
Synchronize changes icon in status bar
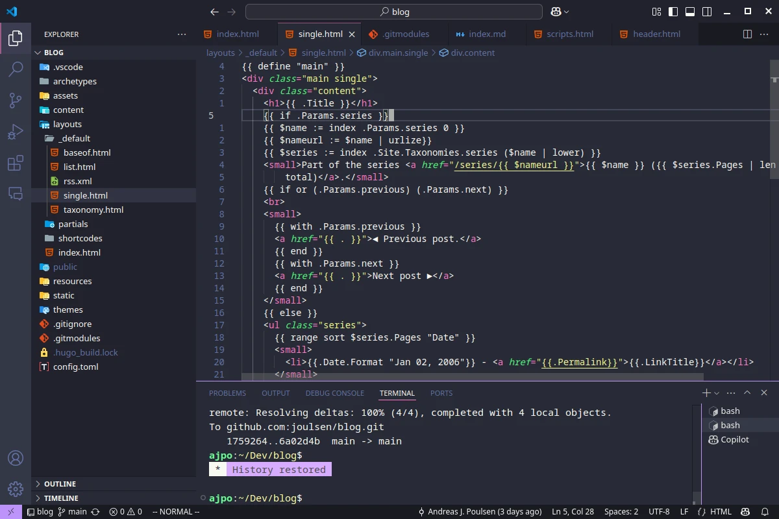pyautogui.click(x=96, y=512)
